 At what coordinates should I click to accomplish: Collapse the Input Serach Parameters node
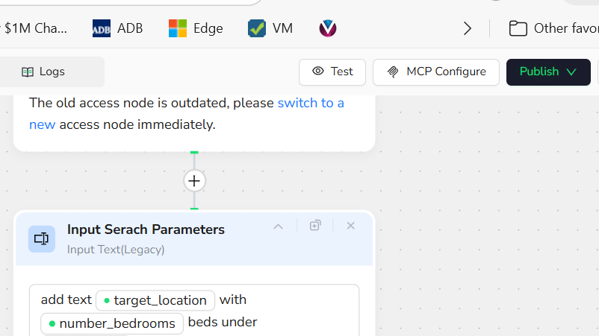[278, 226]
